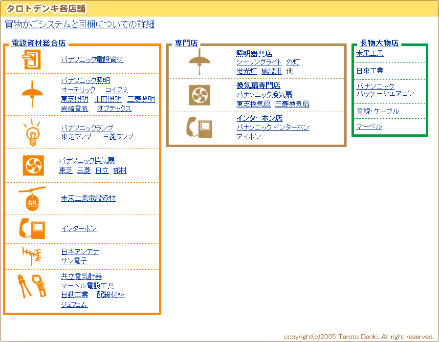Open 買物かごシステムと同梱についての詳細 link

(80, 24)
